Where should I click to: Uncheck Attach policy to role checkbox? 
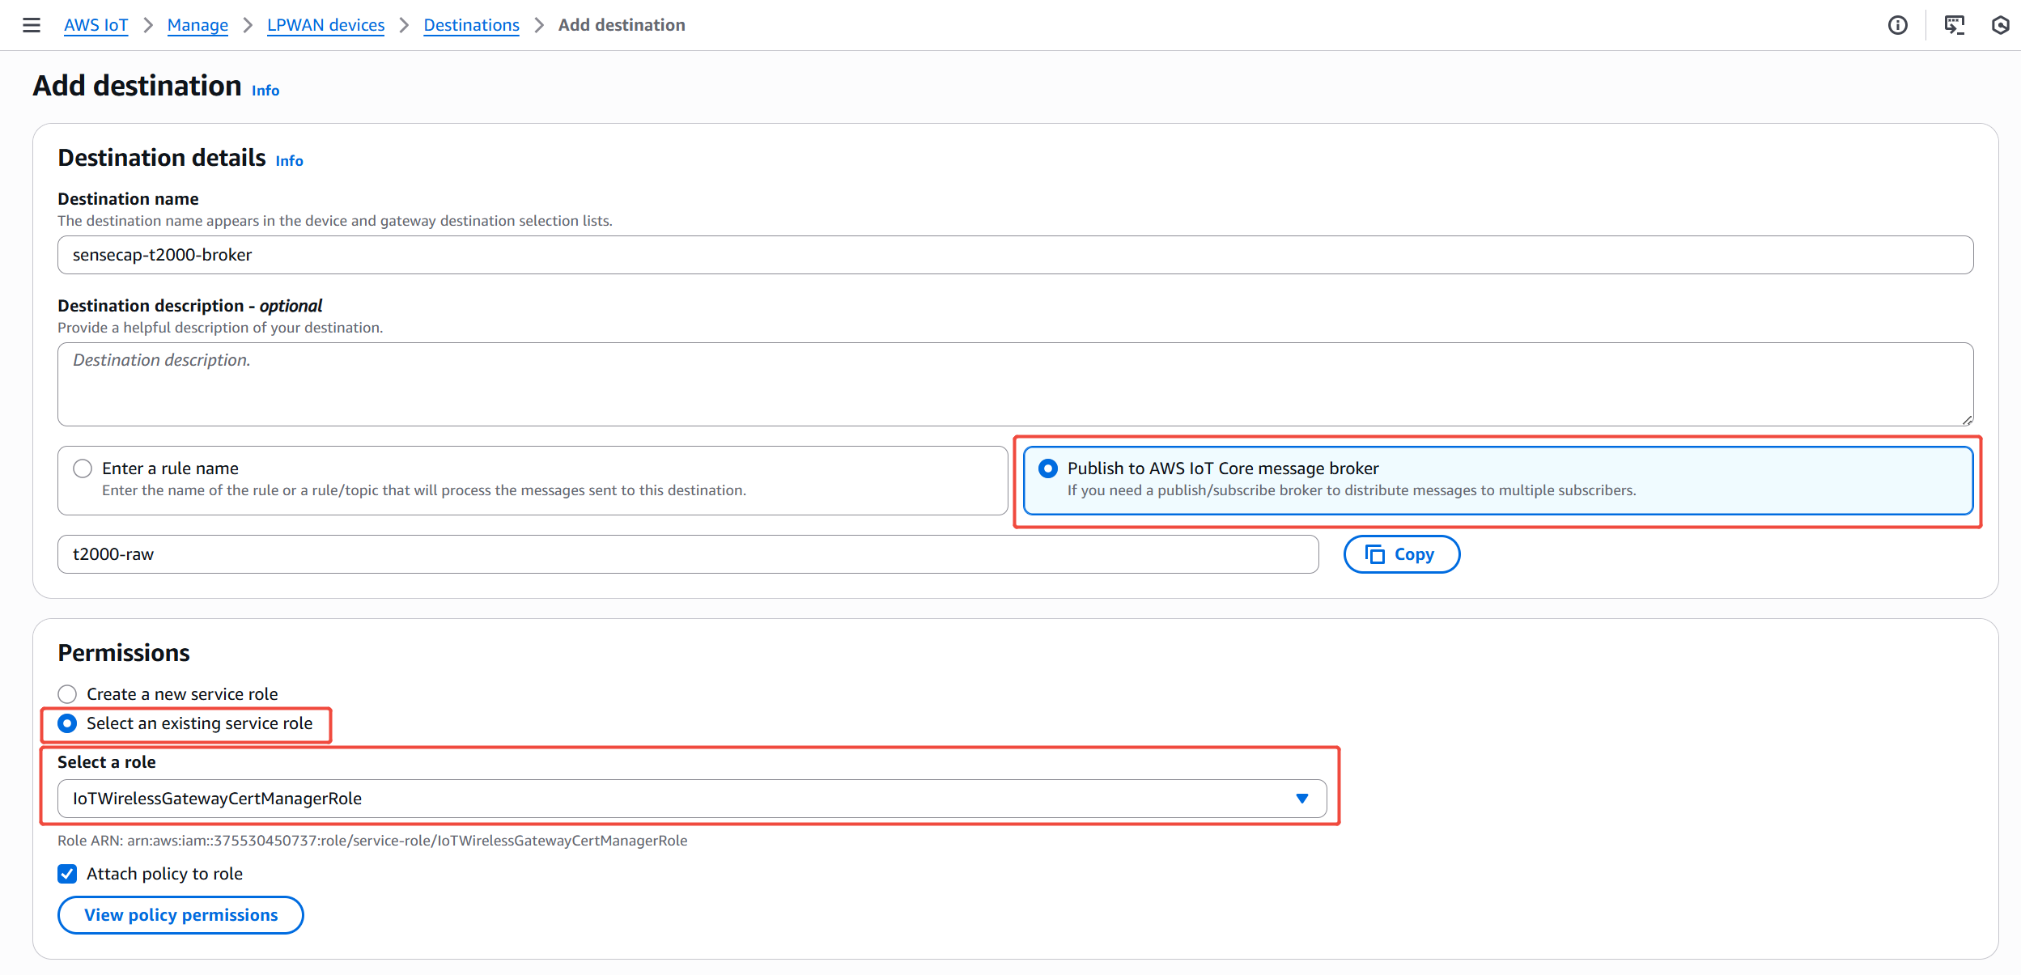(67, 874)
